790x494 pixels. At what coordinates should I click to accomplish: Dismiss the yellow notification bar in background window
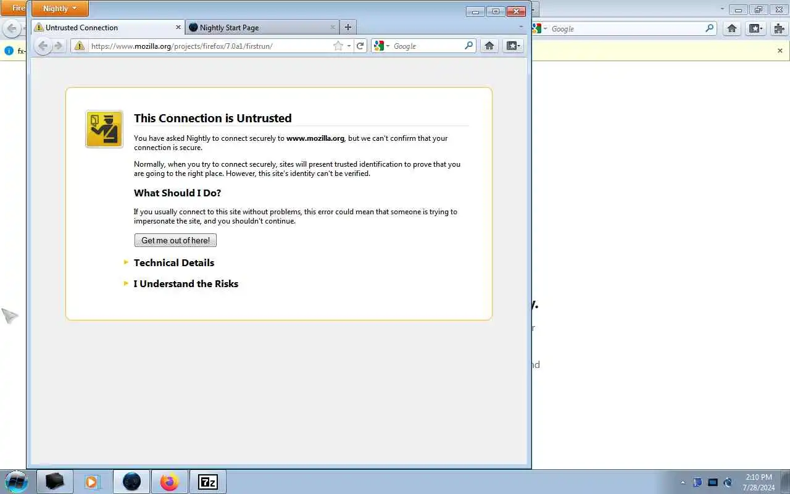780,51
